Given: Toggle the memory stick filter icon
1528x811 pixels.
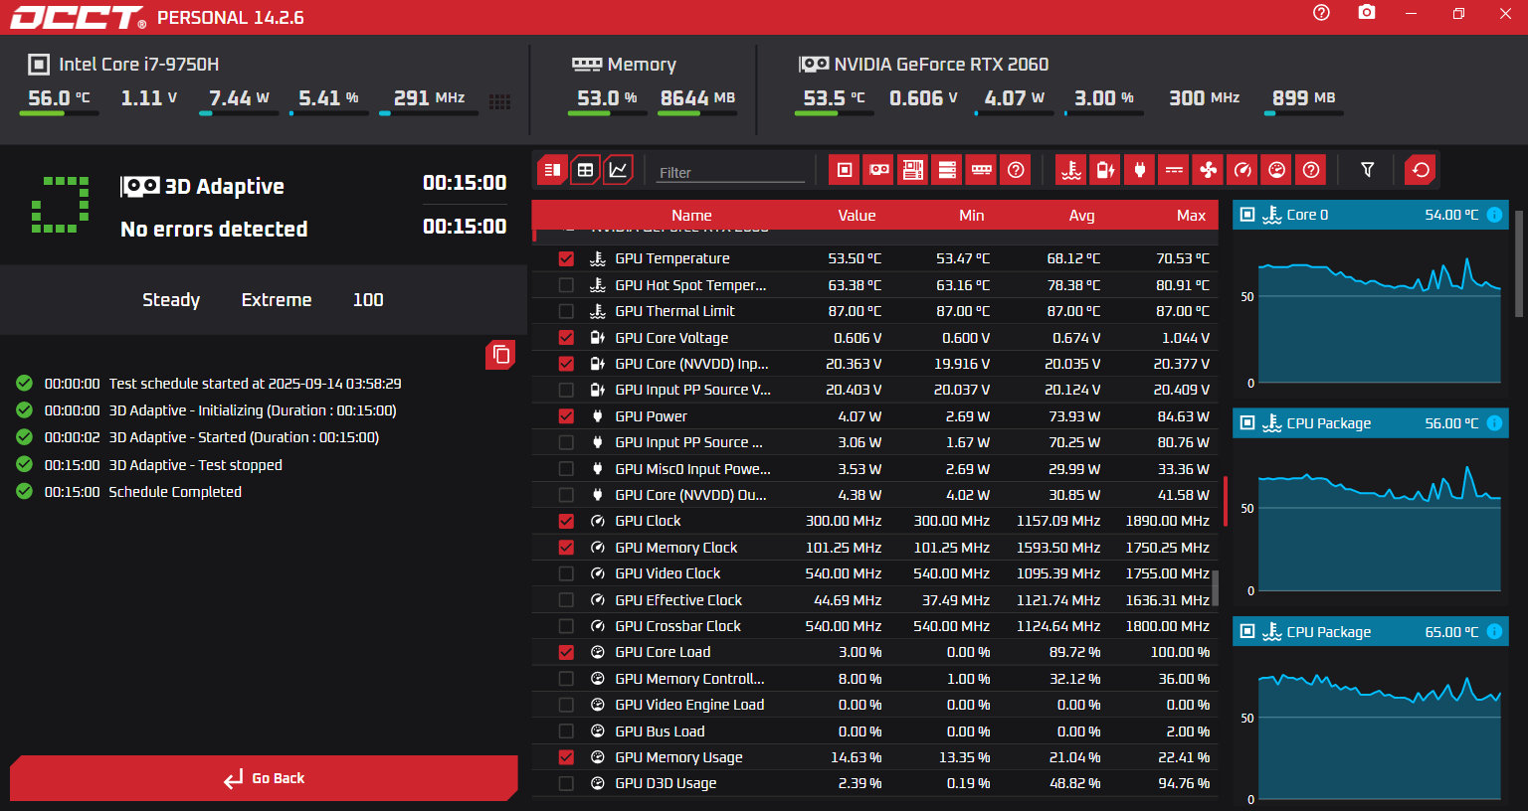Looking at the screenshot, I should point(982,170).
